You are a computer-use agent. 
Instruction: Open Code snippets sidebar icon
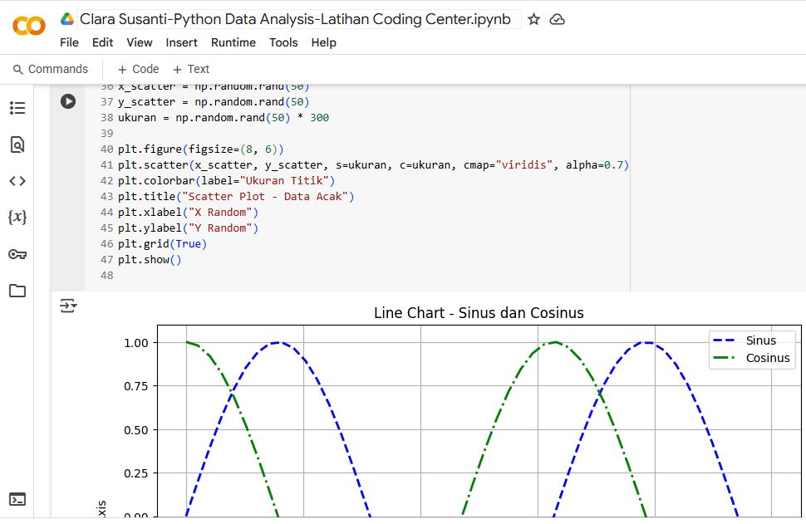pyautogui.click(x=17, y=181)
